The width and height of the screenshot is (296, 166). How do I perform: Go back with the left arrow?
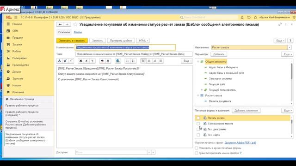click(60, 24)
